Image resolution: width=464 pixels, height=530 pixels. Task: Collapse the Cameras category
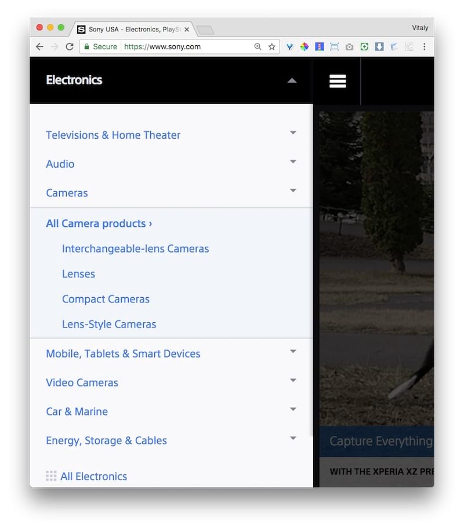[x=293, y=191]
